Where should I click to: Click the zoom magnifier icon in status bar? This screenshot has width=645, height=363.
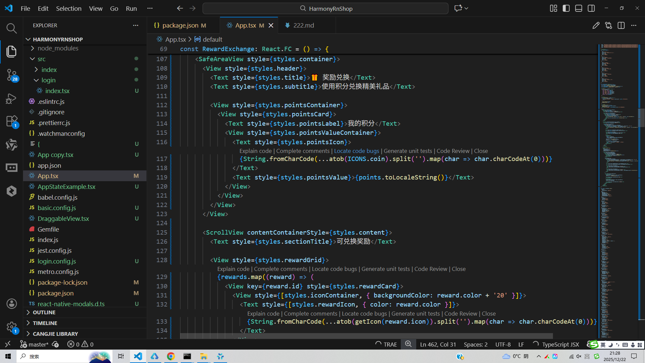click(408, 344)
